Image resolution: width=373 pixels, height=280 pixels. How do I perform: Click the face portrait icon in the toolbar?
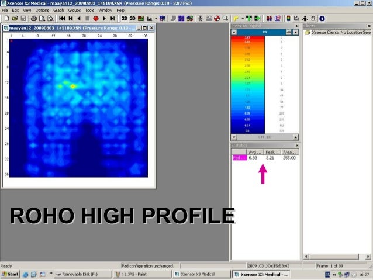pyautogui.click(x=313, y=18)
